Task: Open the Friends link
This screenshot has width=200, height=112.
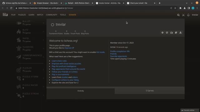Action: tap(113, 54)
